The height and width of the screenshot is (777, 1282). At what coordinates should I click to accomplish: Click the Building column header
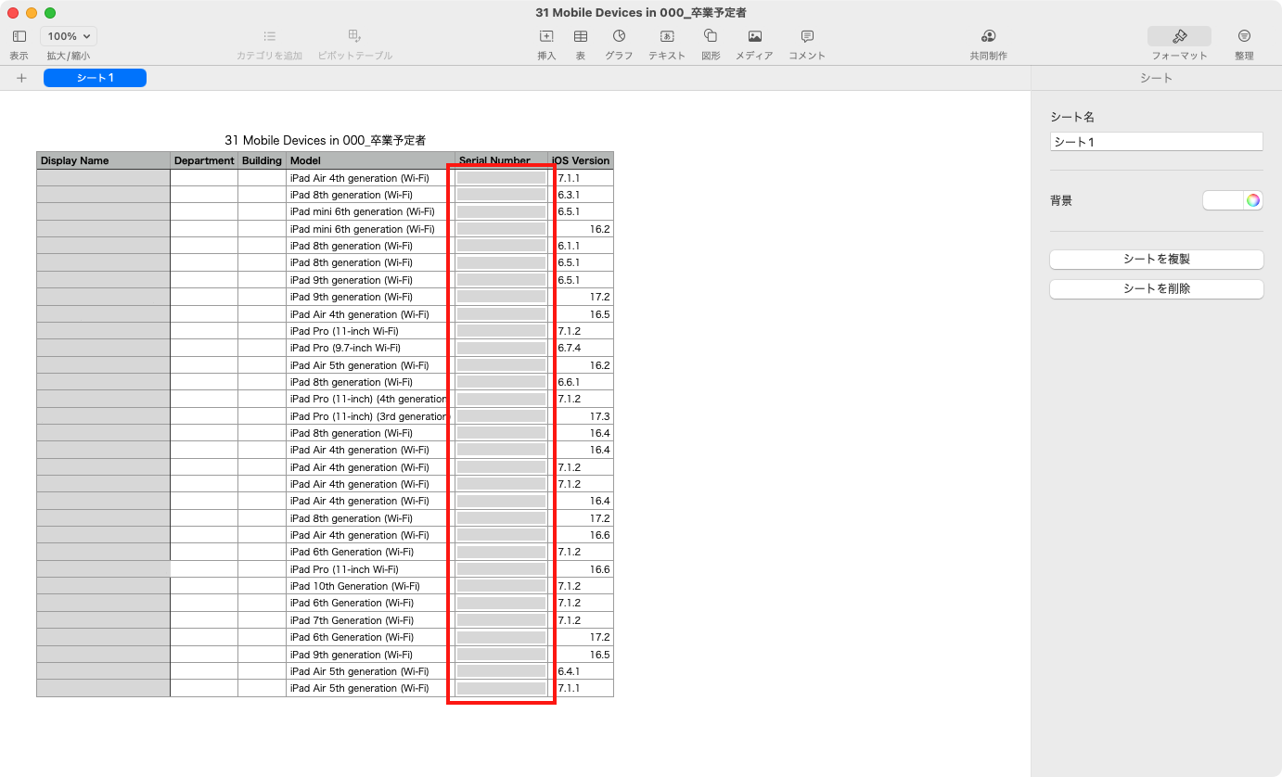262,160
